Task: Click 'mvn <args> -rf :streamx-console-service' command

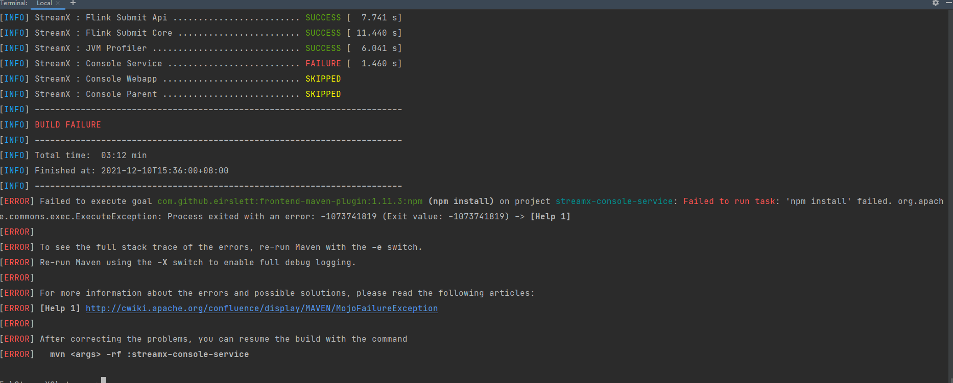Action: (x=150, y=354)
